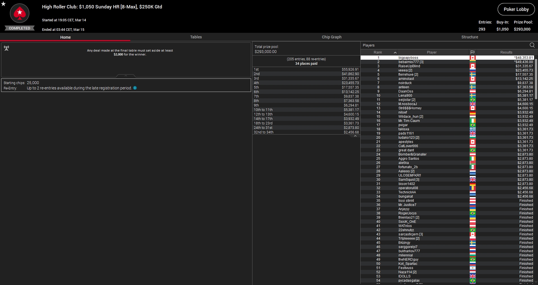Click the 1st place prize row
Screen dimensions: 538x285
[306, 69]
